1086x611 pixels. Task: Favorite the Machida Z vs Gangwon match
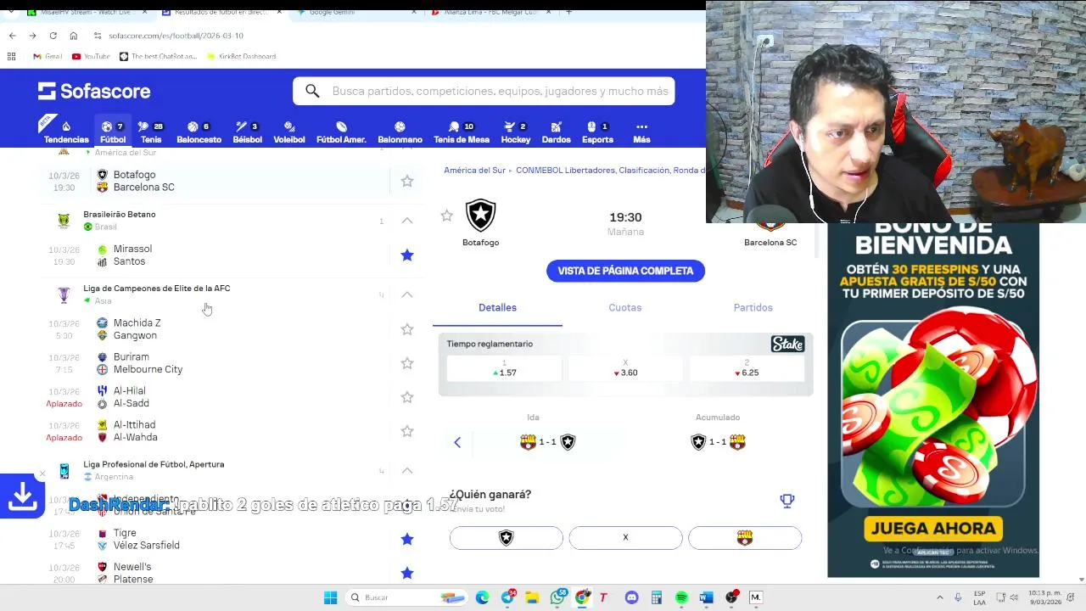coord(407,329)
